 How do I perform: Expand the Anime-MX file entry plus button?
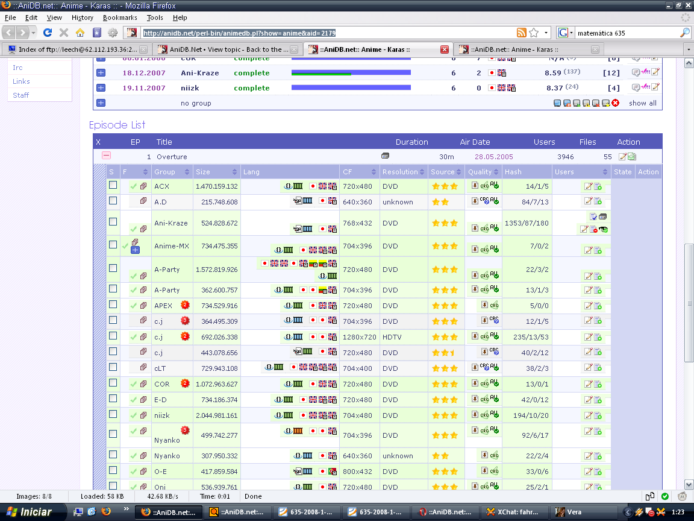pyautogui.click(x=135, y=250)
